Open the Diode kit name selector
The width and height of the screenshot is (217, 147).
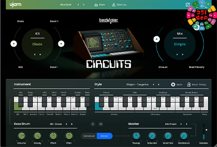[37, 44]
